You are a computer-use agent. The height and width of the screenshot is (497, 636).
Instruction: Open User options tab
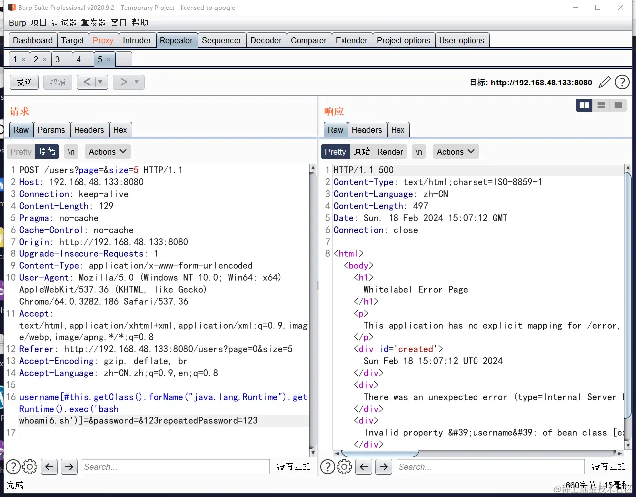[x=462, y=40]
